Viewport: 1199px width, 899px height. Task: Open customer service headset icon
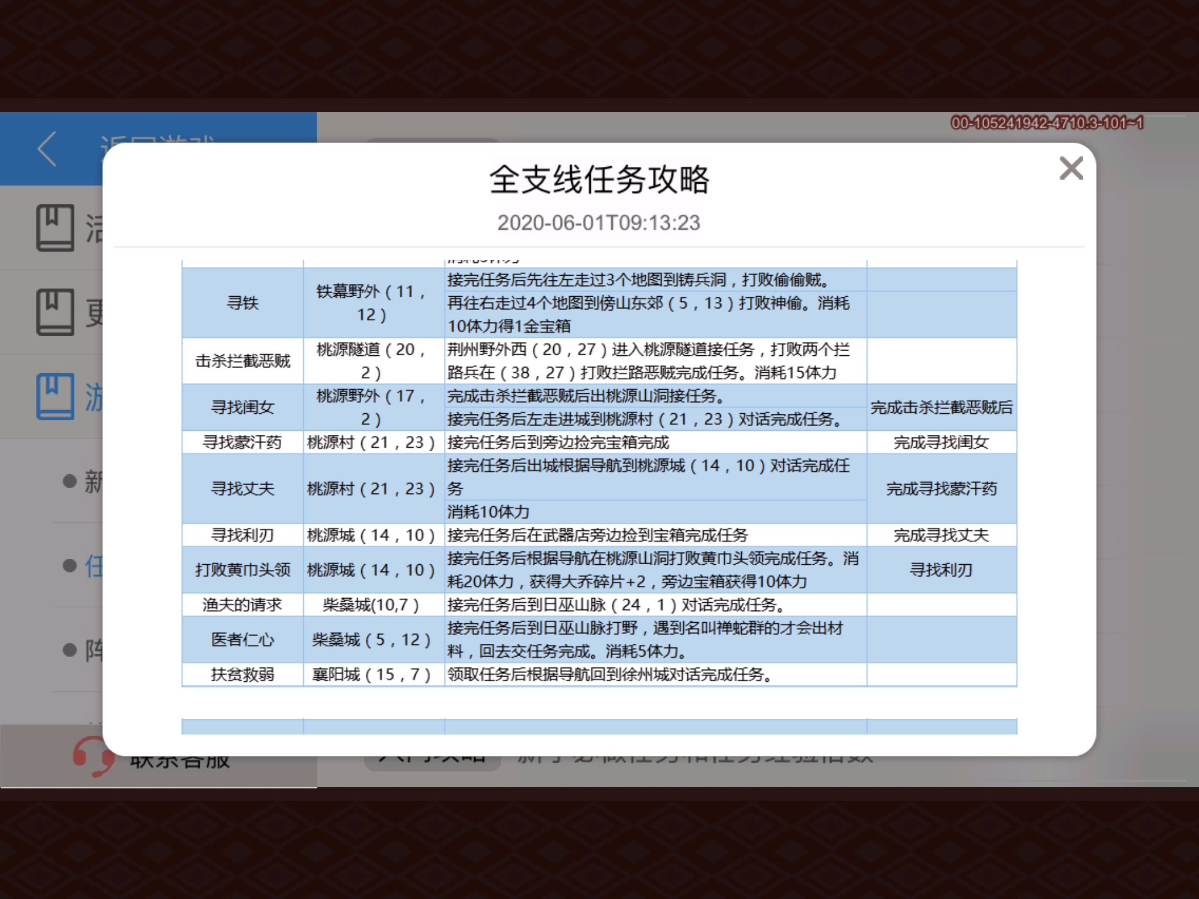[93, 757]
